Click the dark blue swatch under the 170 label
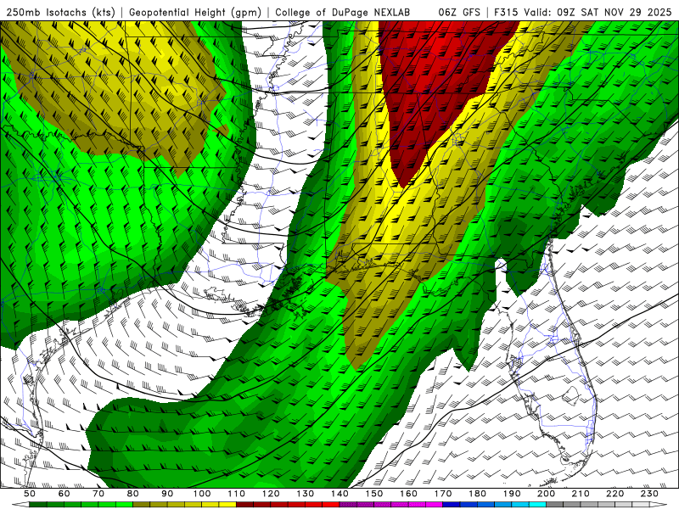The image size is (679, 509). [x=452, y=504]
